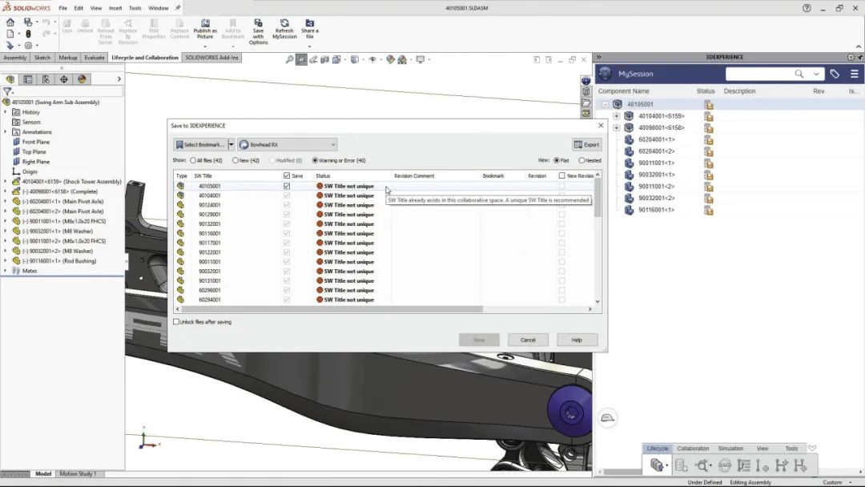Viewport: 865px width, 487px height.
Task: Click the filter funnel icon in feature tree
Action: (7, 91)
